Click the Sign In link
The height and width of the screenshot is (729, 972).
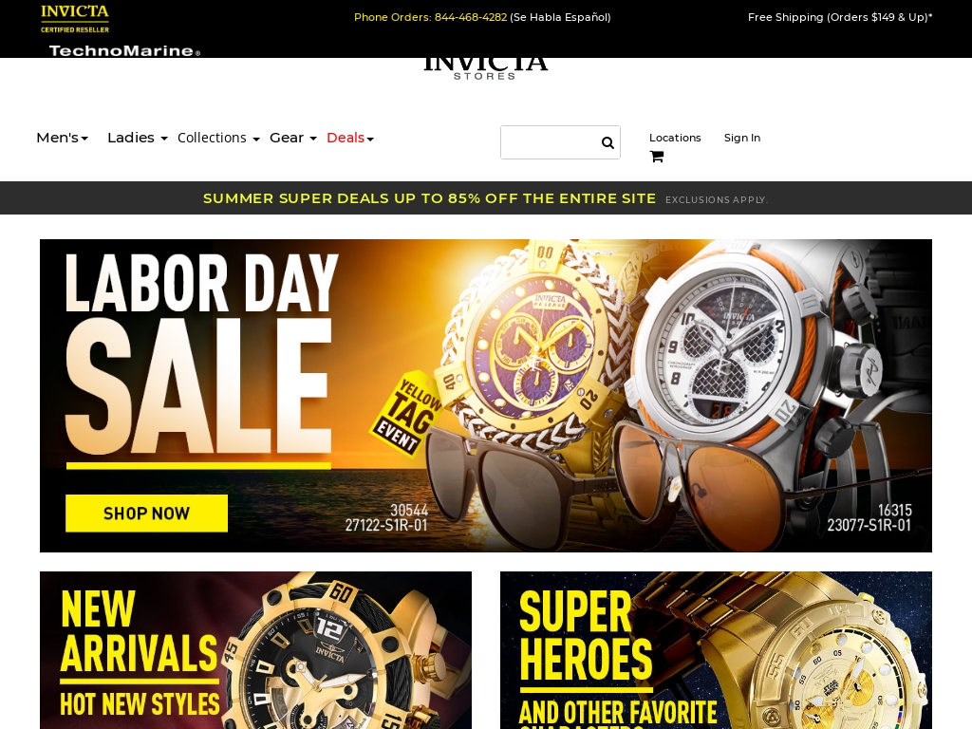tap(742, 138)
